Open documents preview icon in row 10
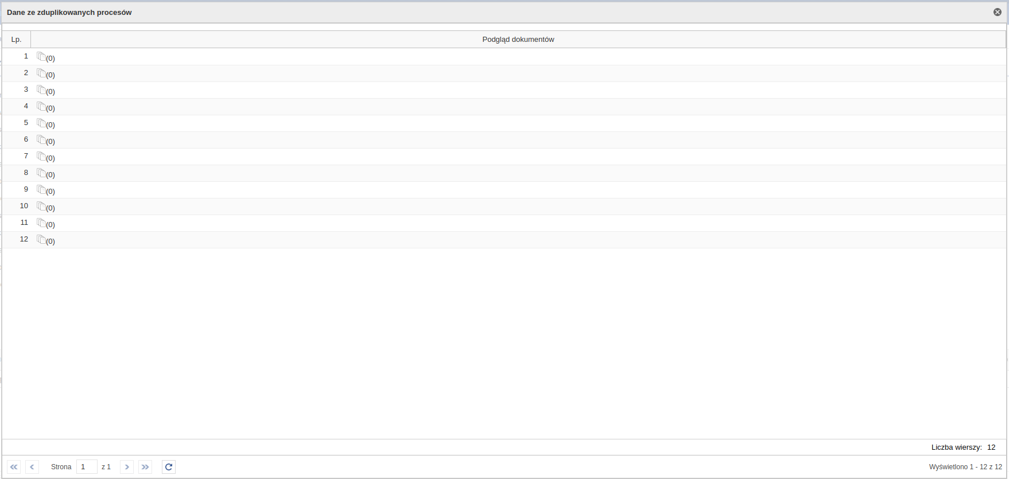This screenshot has width=1009, height=479. [41, 206]
